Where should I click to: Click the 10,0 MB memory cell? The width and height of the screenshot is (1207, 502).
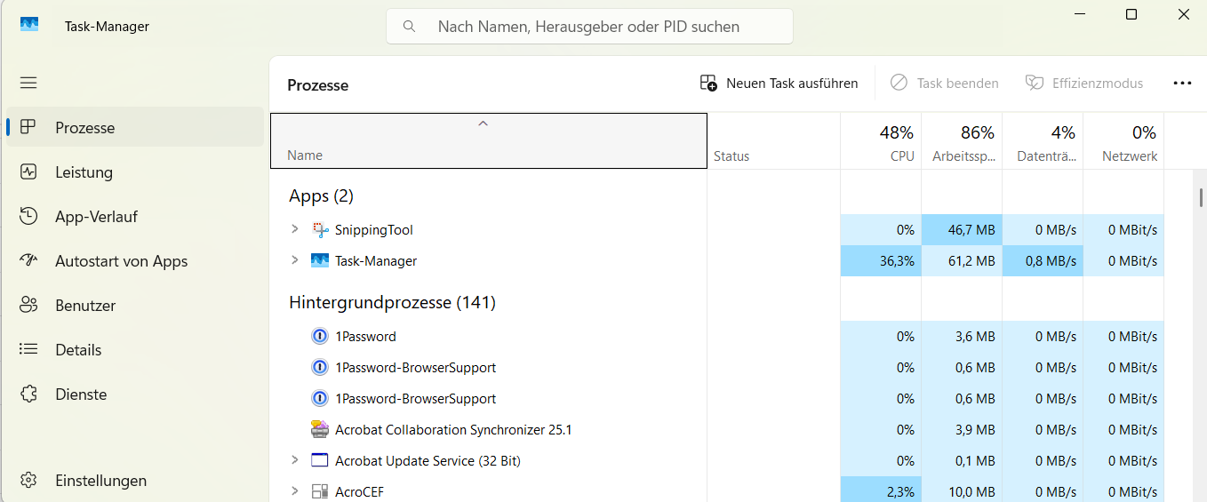click(x=962, y=490)
